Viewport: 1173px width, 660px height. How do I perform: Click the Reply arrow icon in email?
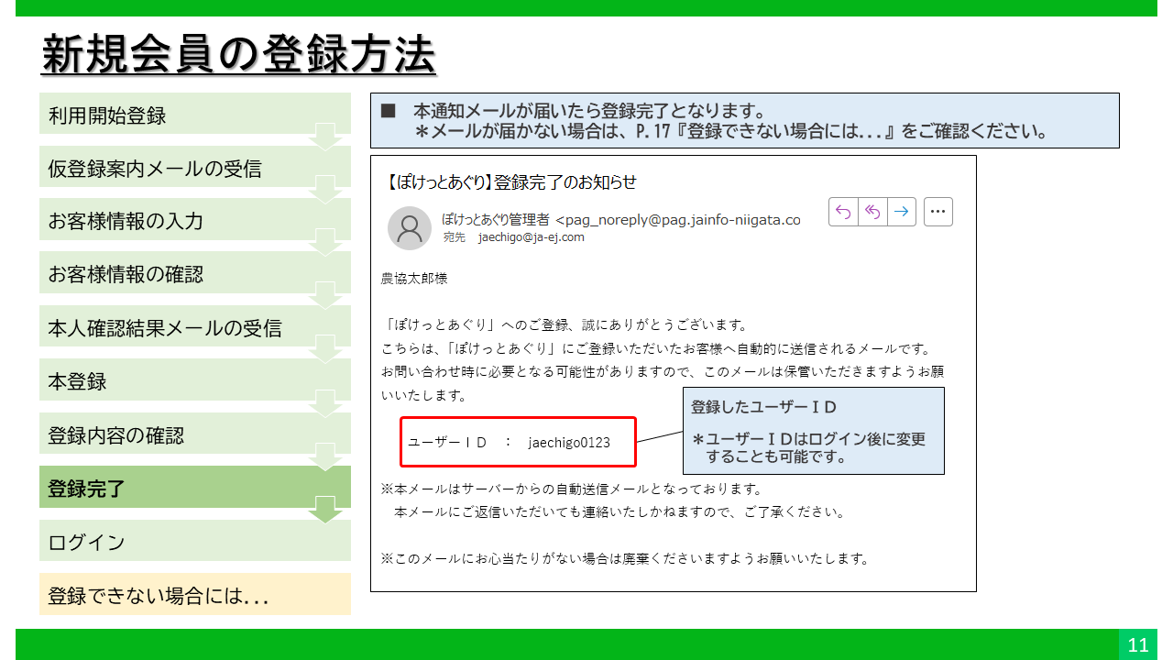pos(843,212)
